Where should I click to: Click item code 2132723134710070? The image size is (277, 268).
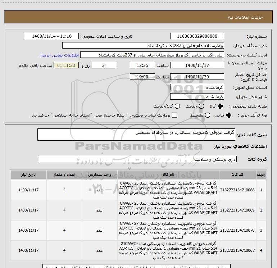click(237, 230)
